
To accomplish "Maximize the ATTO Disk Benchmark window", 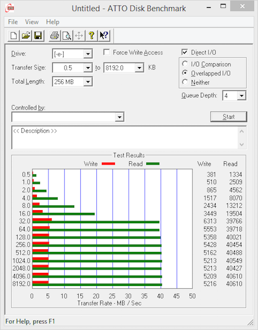I will 223,6.
